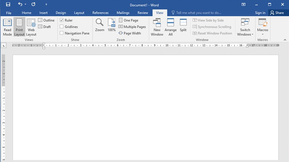This screenshot has width=289, height=162.
Task: Open the References tab
Action: click(100, 13)
